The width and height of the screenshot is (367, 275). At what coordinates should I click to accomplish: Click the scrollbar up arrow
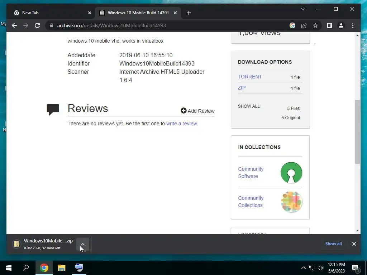click(357, 35)
